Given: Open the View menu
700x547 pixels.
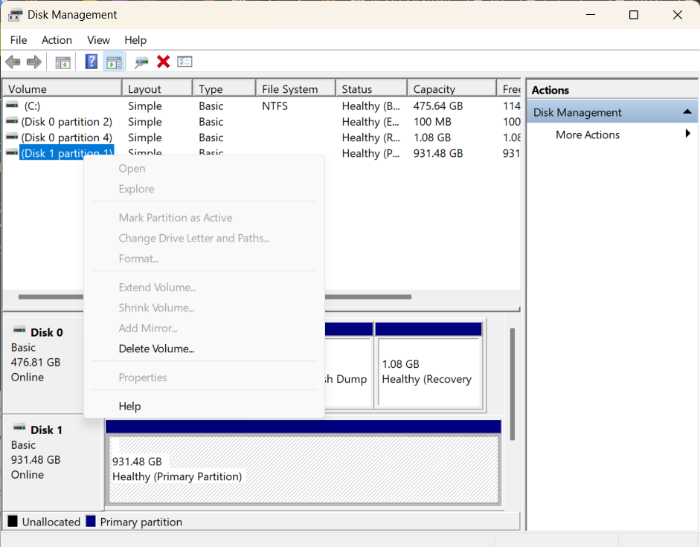Looking at the screenshot, I should [98, 40].
